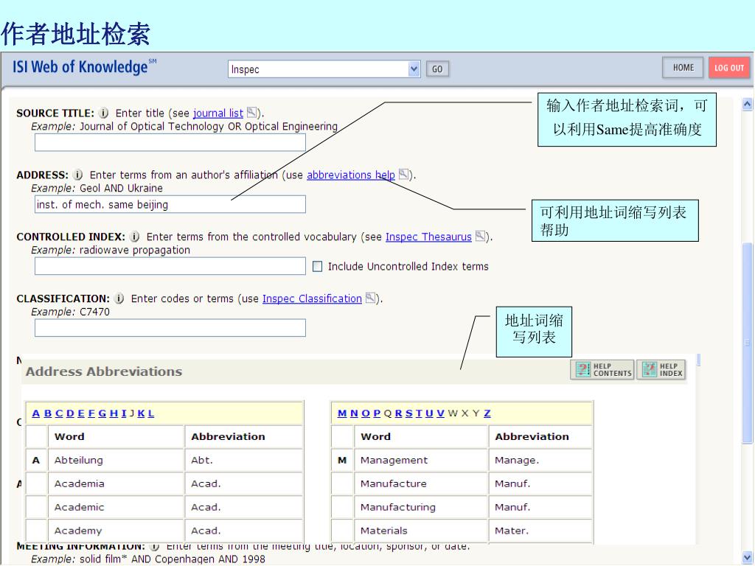Jump to letter A abbreviations
This screenshot has height=566, width=755.
pyautogui.click(x=36, y=413)
